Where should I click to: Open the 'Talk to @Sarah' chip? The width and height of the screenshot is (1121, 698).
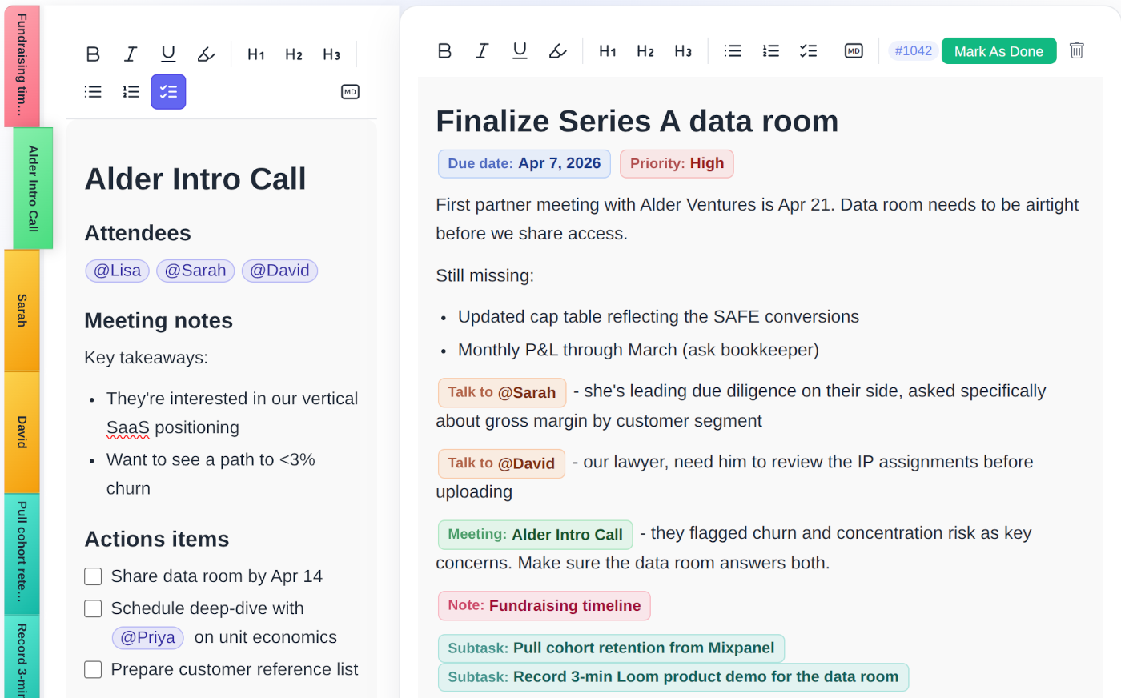502,392
